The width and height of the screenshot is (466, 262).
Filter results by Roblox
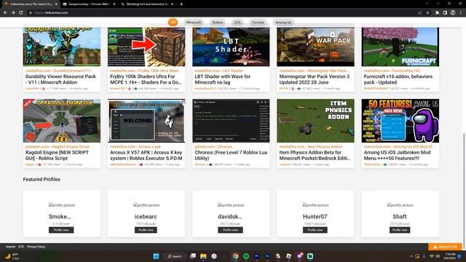(218, 23)
